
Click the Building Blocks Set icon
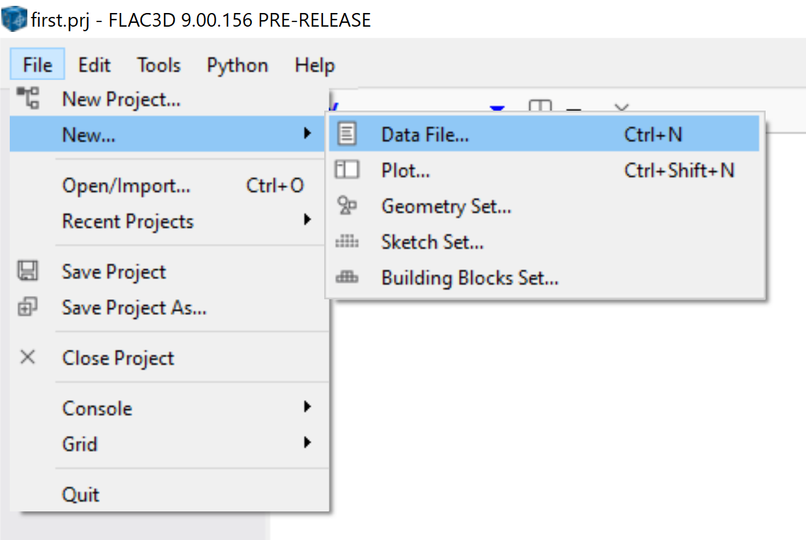[x=346, y=278]
